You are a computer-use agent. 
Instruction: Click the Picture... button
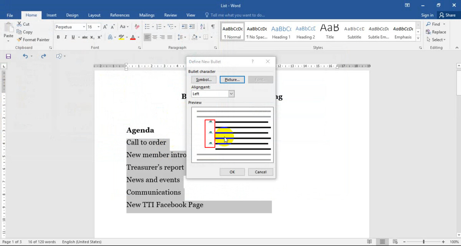coord(232,80)
